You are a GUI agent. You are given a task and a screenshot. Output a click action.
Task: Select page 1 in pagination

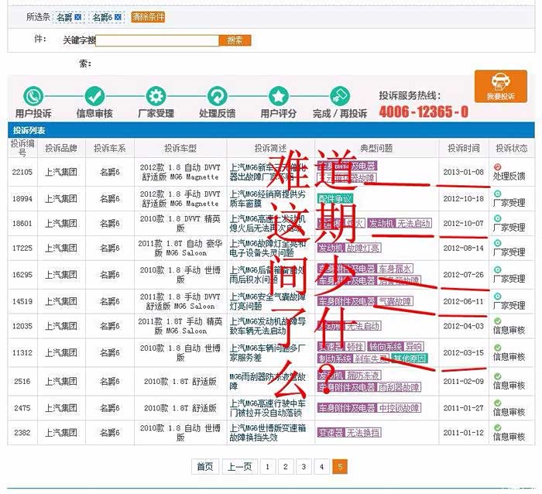click(x=267, y=466)
